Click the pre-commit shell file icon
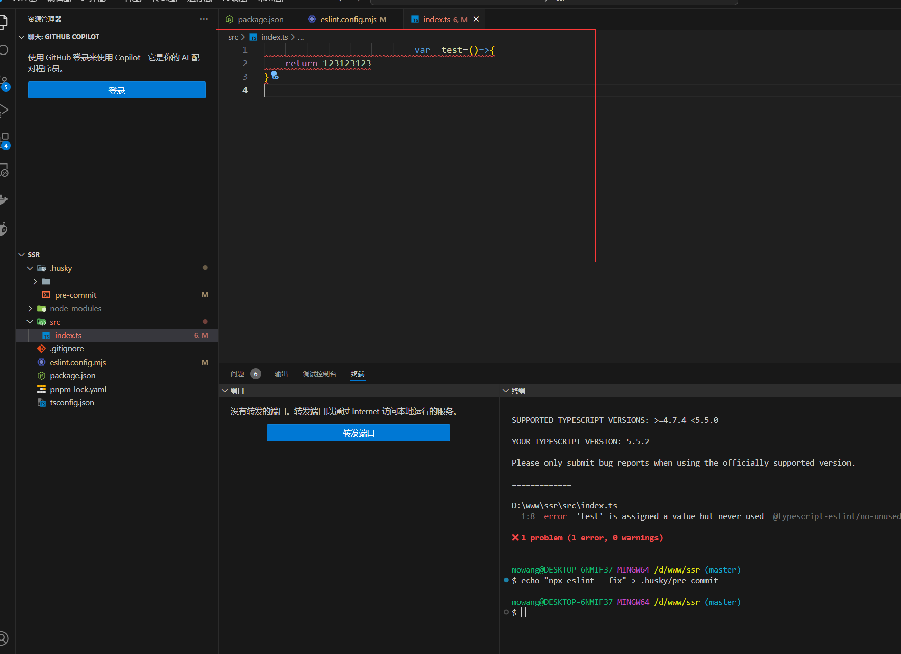The width and height of the screenshot is (901, 654). 46,295
